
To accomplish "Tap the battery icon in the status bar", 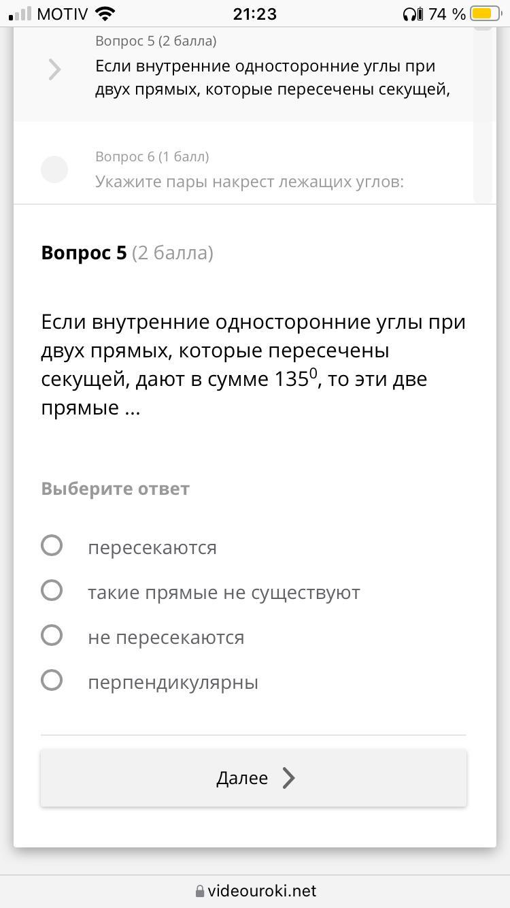I will pyautogui.click(x=486, y=14).
